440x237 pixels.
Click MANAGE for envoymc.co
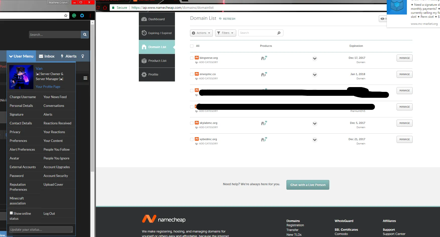pos(404,74)
